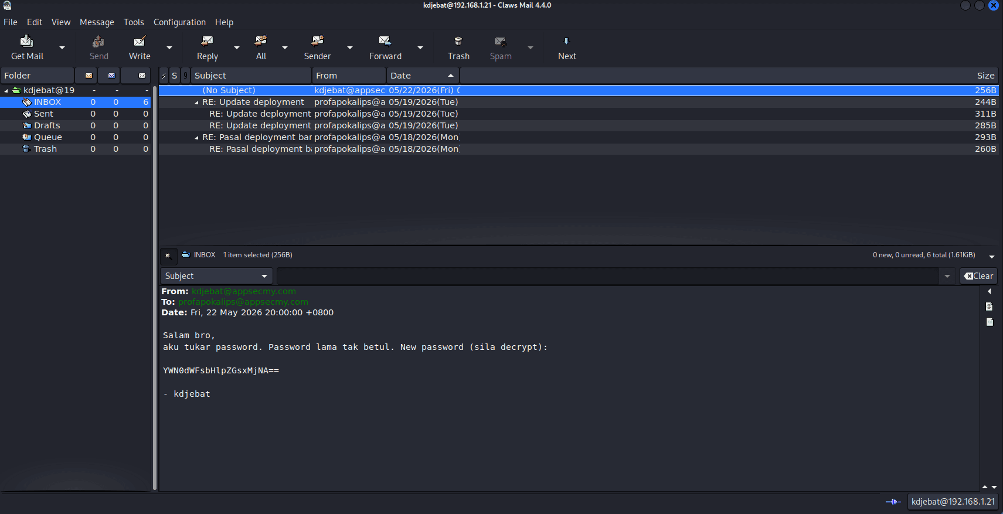This screenshot has height=514, width=1003.
Task: Select the Drafts folder
Action: click(47, 125)
